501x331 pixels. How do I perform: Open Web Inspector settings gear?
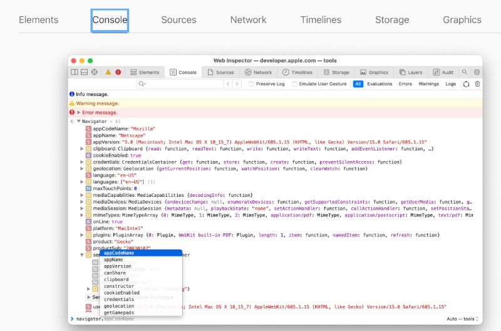click(x=477, y=72)
